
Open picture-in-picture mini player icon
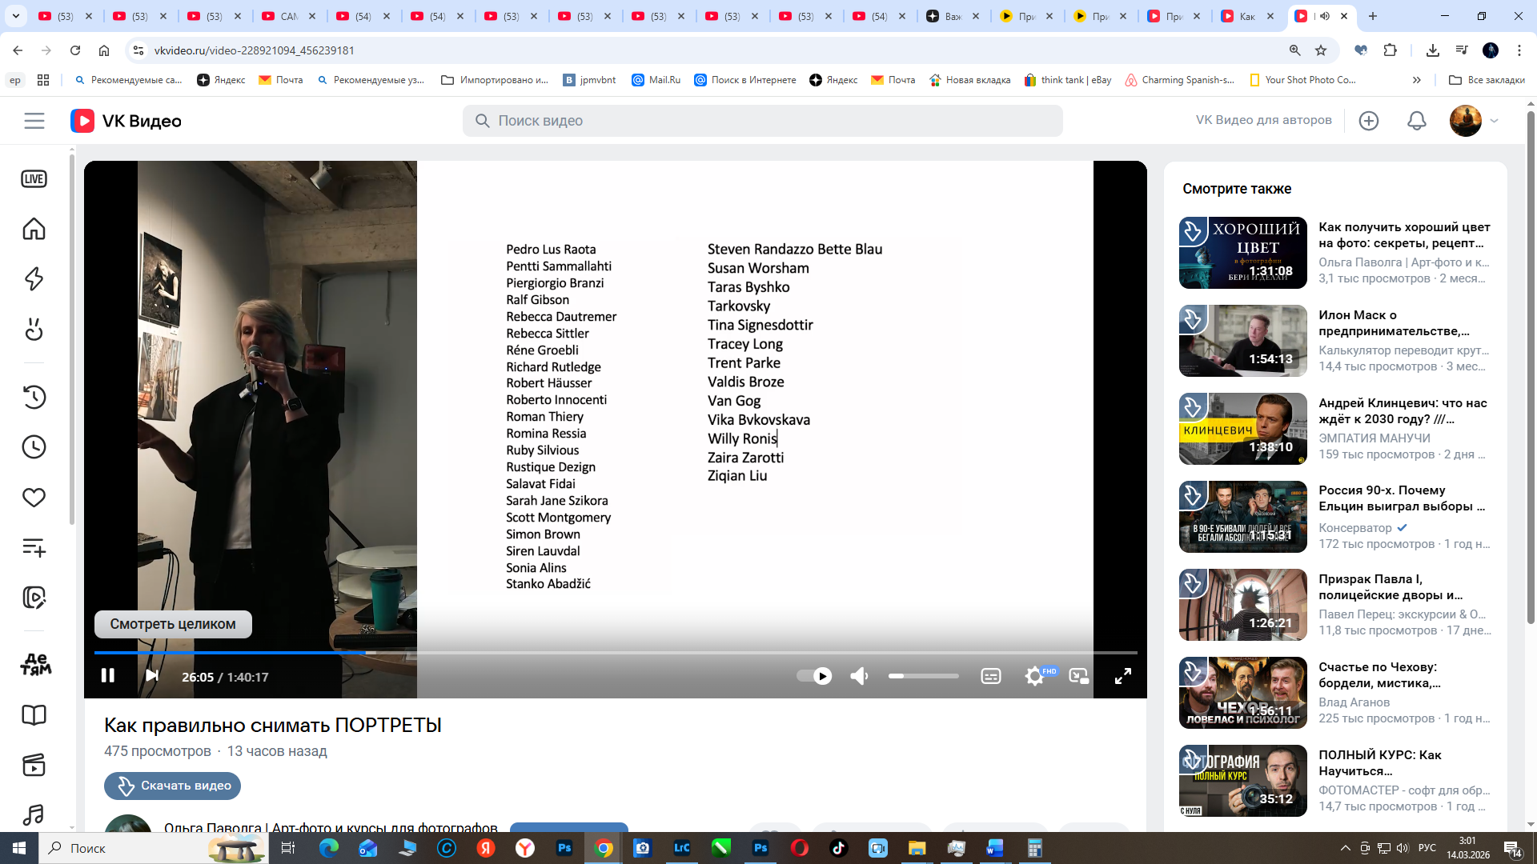(1078, 677)
